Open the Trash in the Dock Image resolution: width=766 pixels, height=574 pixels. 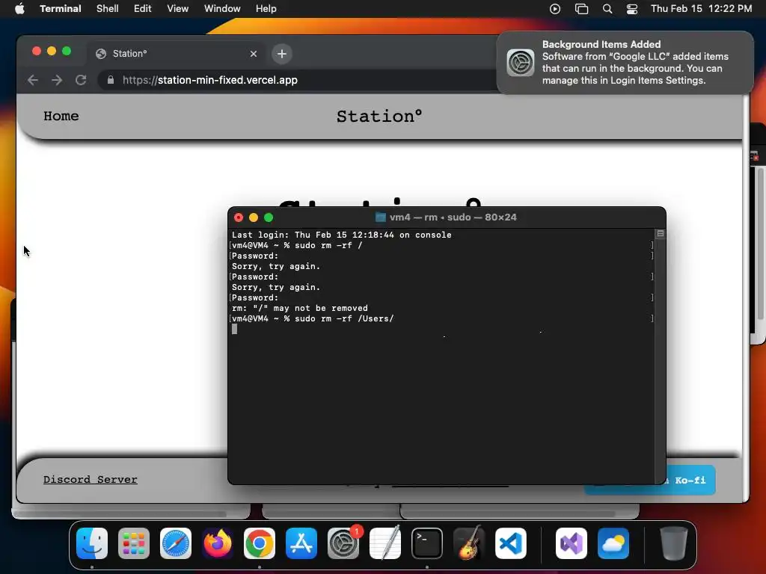674,543
